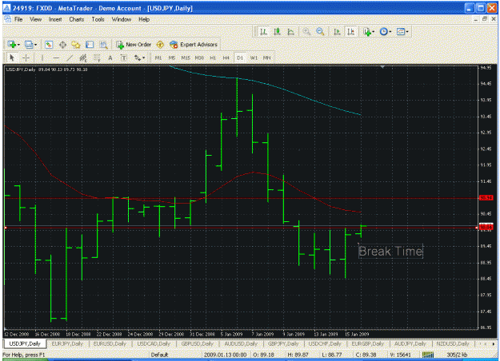Switch to EURGBP,Daily chart tab
Image resolution: width=500 pixels, height=361 pixels.
click(368, 343)
